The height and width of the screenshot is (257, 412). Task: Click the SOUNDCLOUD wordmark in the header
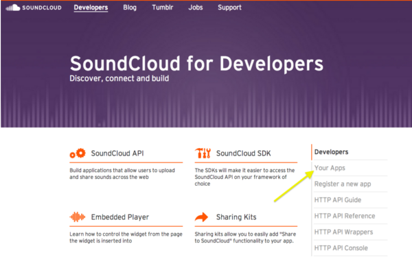pos(42,8)
